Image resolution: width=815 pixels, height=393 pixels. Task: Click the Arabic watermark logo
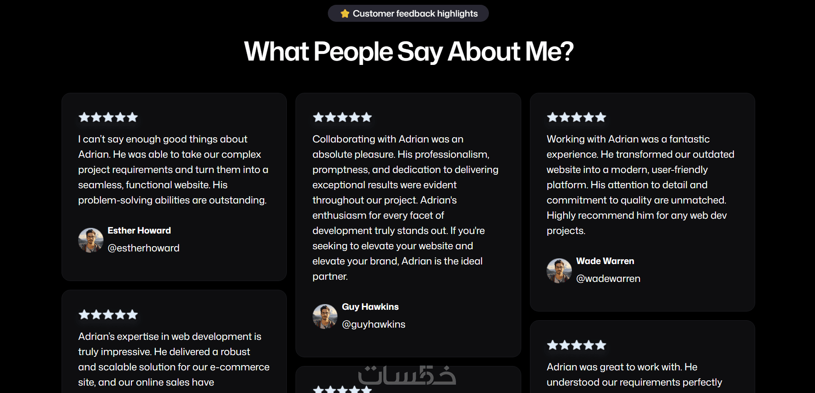tap(407, 375)
